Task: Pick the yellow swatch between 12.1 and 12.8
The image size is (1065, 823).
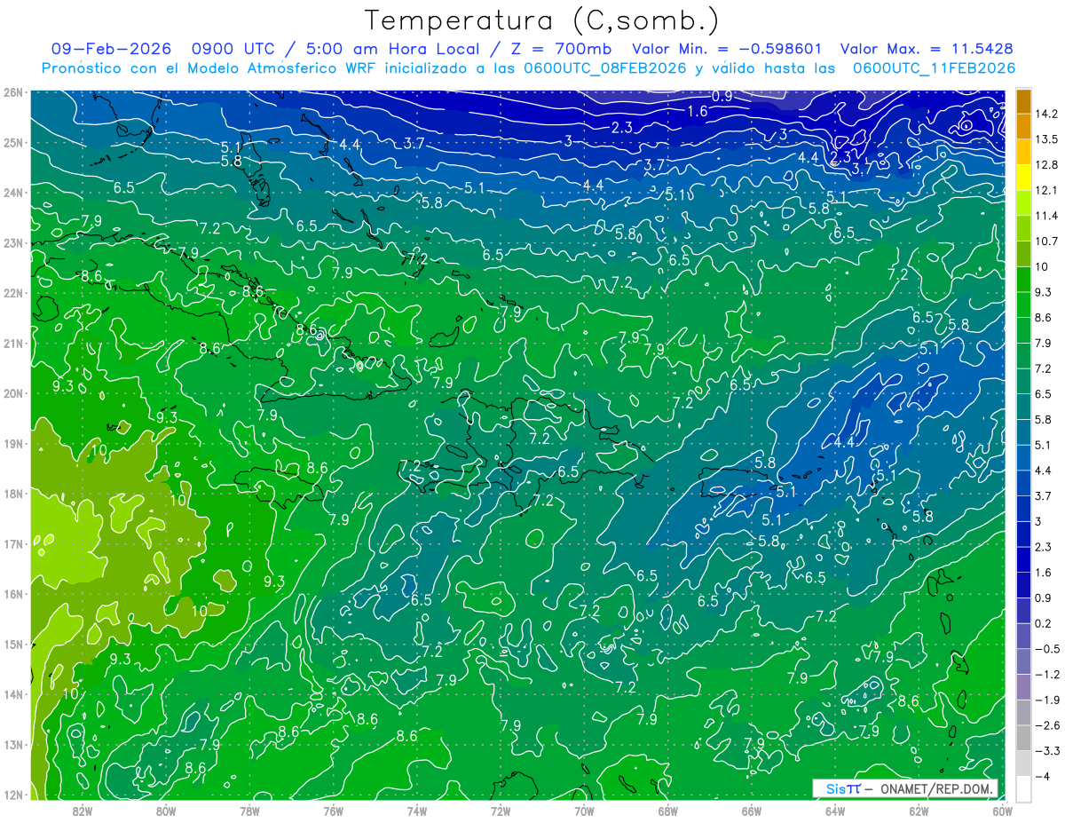Action: point(1023,177)
